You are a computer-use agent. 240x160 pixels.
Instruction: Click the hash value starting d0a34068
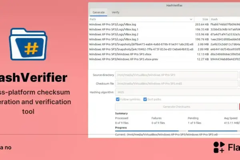[225, 54]
